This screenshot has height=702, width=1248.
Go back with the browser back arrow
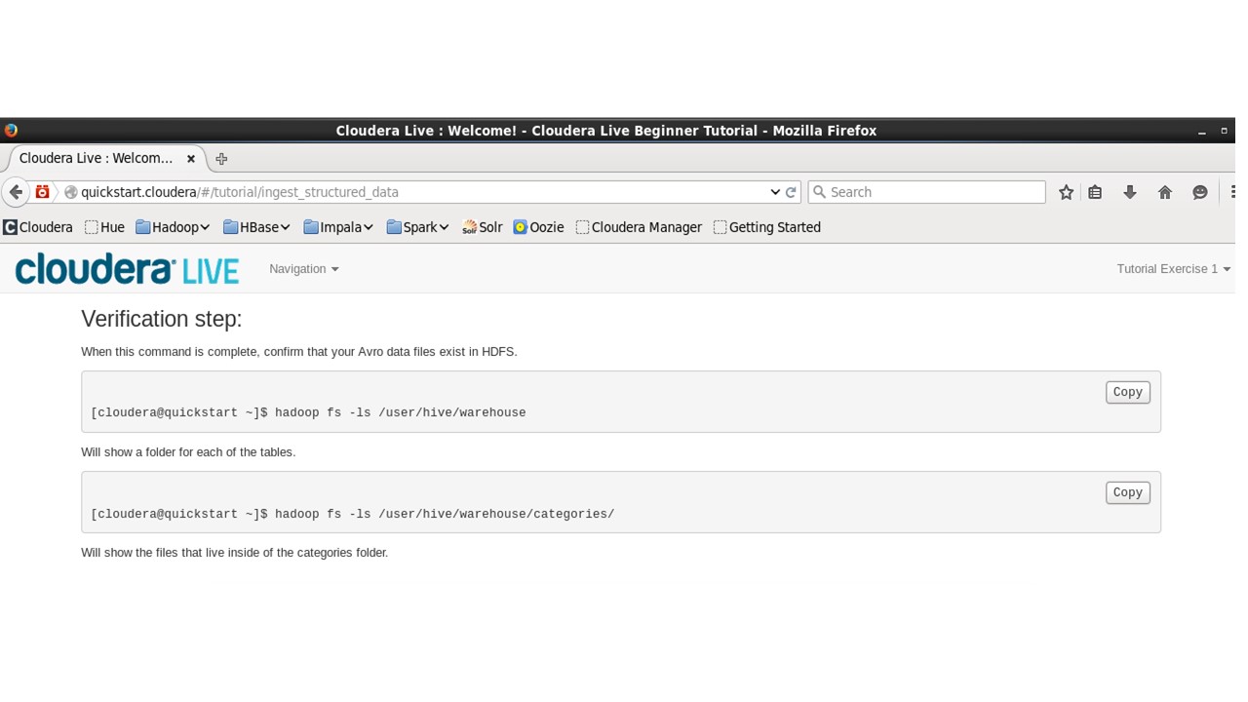[x=16, y=192]
